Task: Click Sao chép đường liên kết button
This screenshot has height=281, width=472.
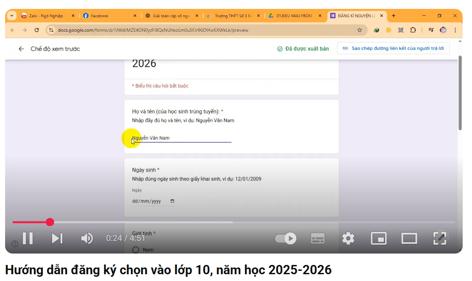Action: (393, 48)
